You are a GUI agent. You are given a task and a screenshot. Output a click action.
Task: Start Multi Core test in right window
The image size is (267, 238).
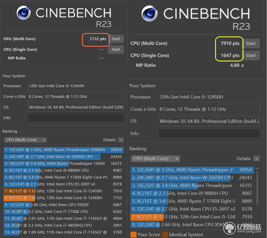point(251,44)
